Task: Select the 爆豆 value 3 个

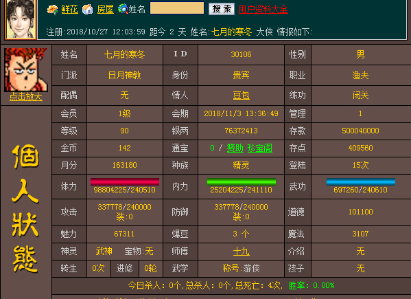Action: (x=241, y=234)
